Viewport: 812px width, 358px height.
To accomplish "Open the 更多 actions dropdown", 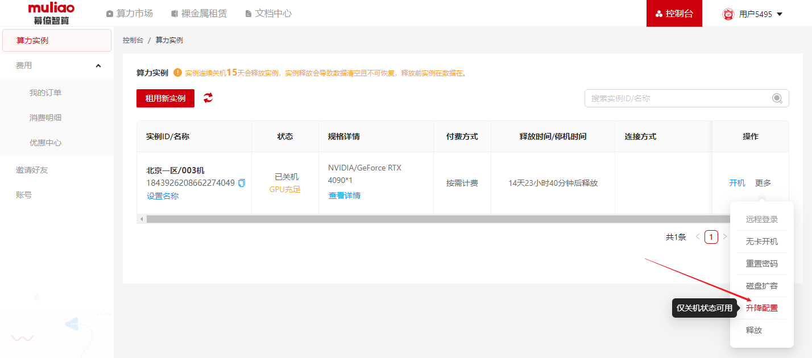I will pyautogui.click(x=763, y=183).
